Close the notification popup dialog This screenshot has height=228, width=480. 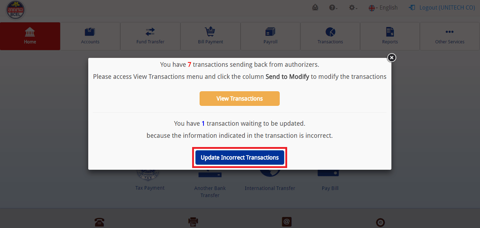coord(391,58)
